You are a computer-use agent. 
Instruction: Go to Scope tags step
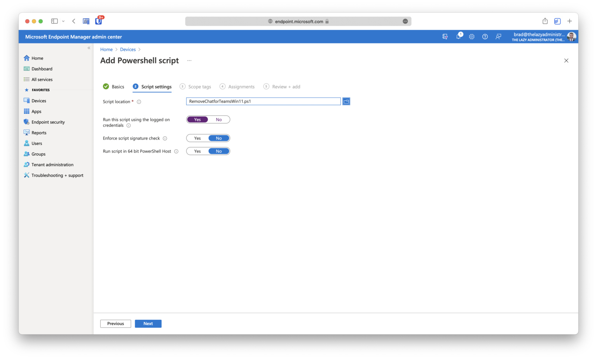196,87
